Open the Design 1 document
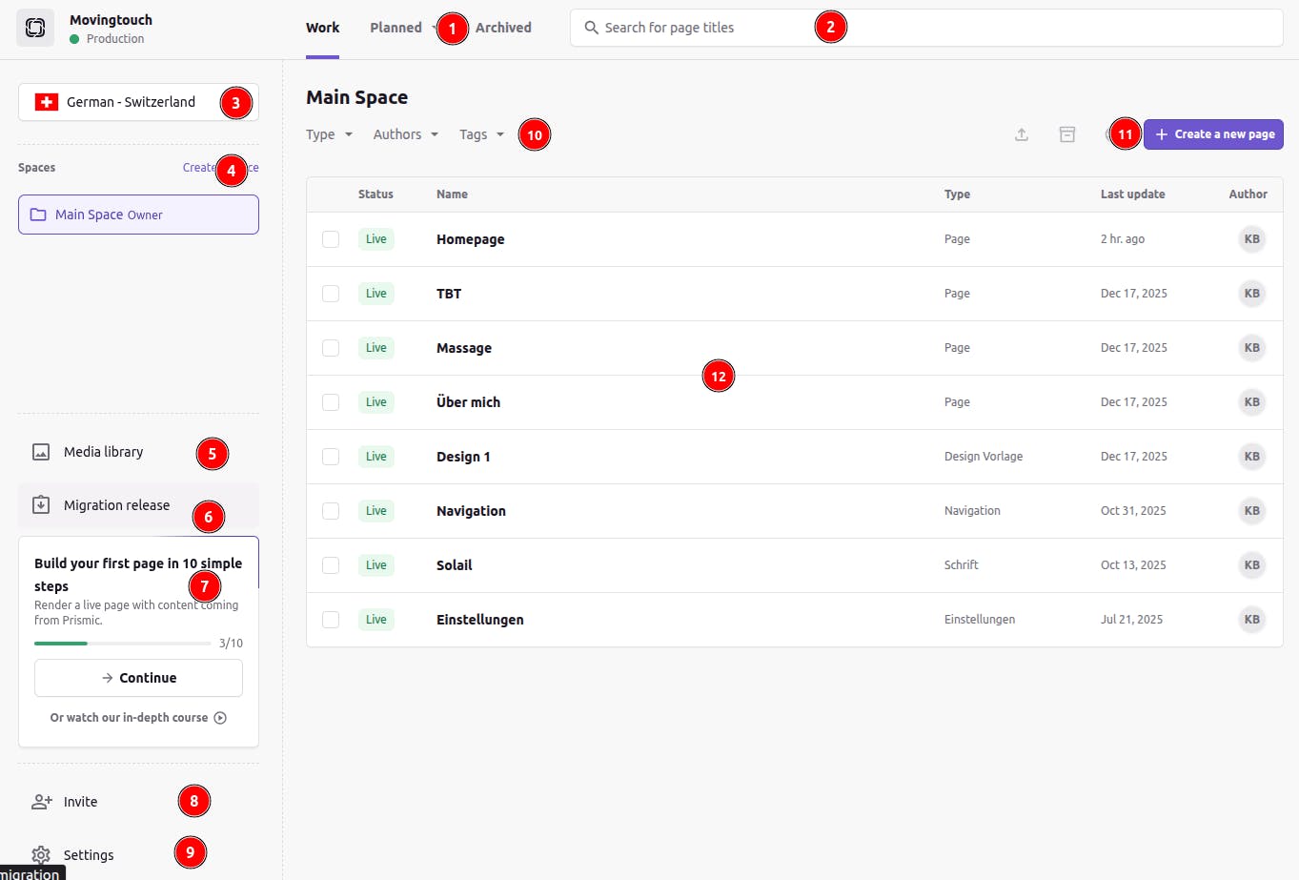 [463, 457]
